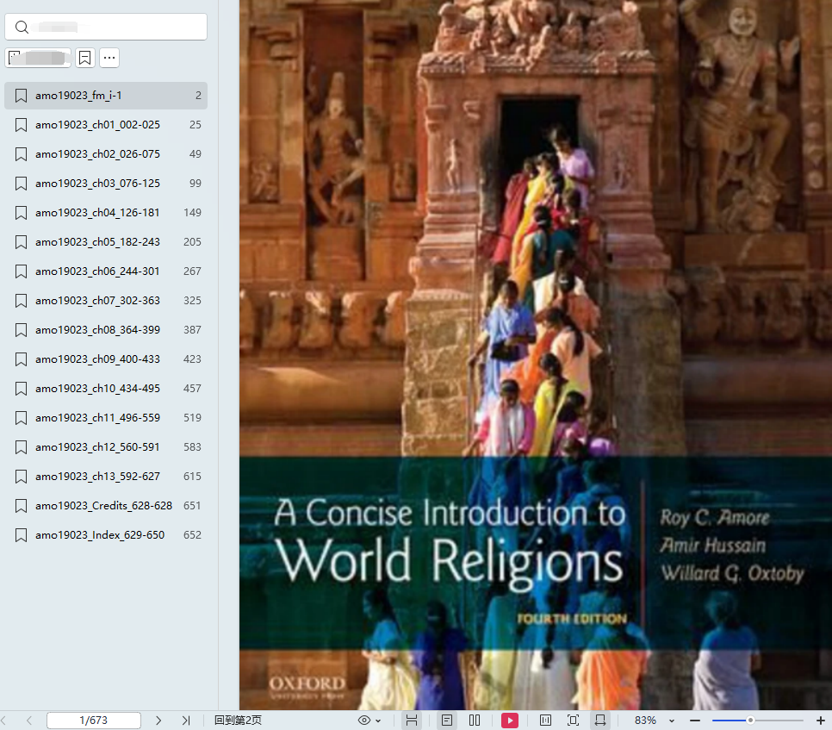Open bookmark amo19023_ch05_182-243
The height and width of the screenshot is (730, 832).
click(106, 241)
